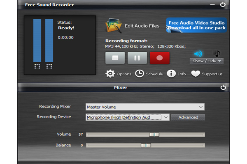
Task: Open the Recording Mixer dropdown
Action: 145,107
